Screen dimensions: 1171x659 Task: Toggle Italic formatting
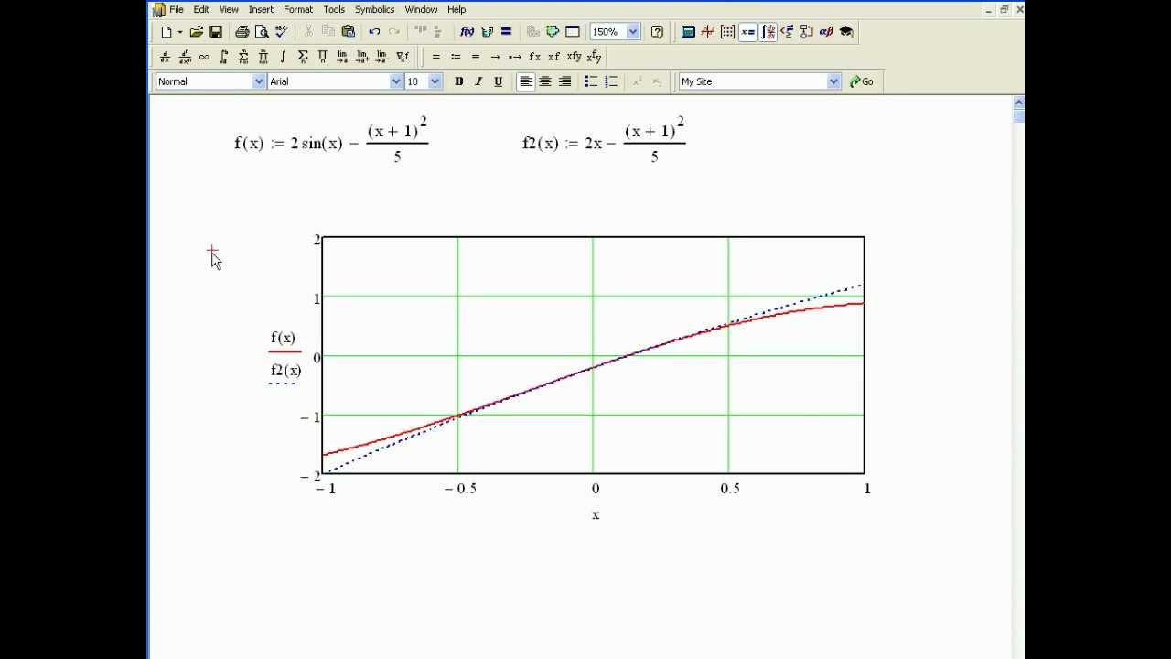point(478,81)
